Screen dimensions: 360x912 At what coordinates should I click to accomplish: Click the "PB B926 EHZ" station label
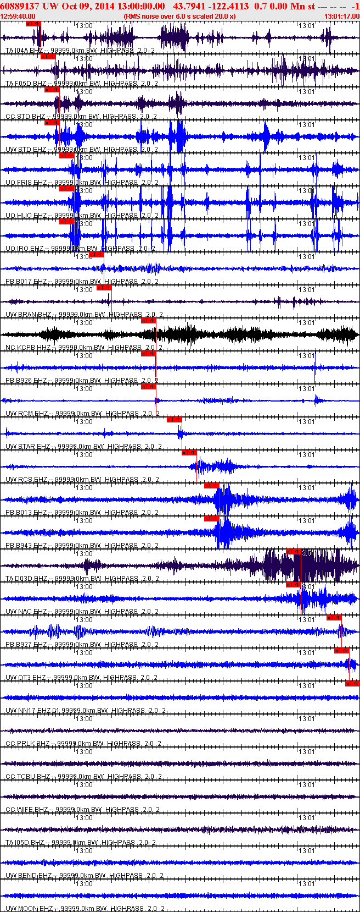pos(26,381)
